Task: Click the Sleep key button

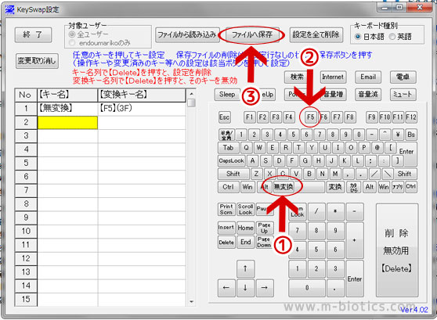Action: 227,95
